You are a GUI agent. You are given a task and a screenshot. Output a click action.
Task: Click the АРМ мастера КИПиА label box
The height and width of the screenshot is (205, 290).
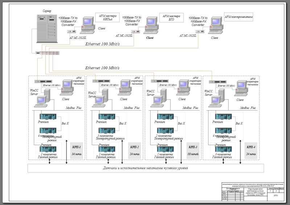(107, 17)
